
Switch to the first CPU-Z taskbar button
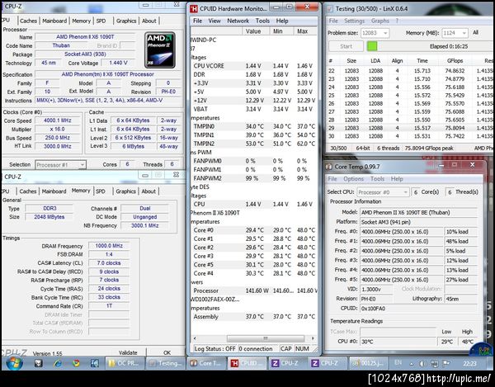[x=288, y=363]
